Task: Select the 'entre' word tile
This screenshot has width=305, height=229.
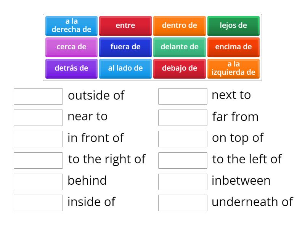Action: (125, 26)
